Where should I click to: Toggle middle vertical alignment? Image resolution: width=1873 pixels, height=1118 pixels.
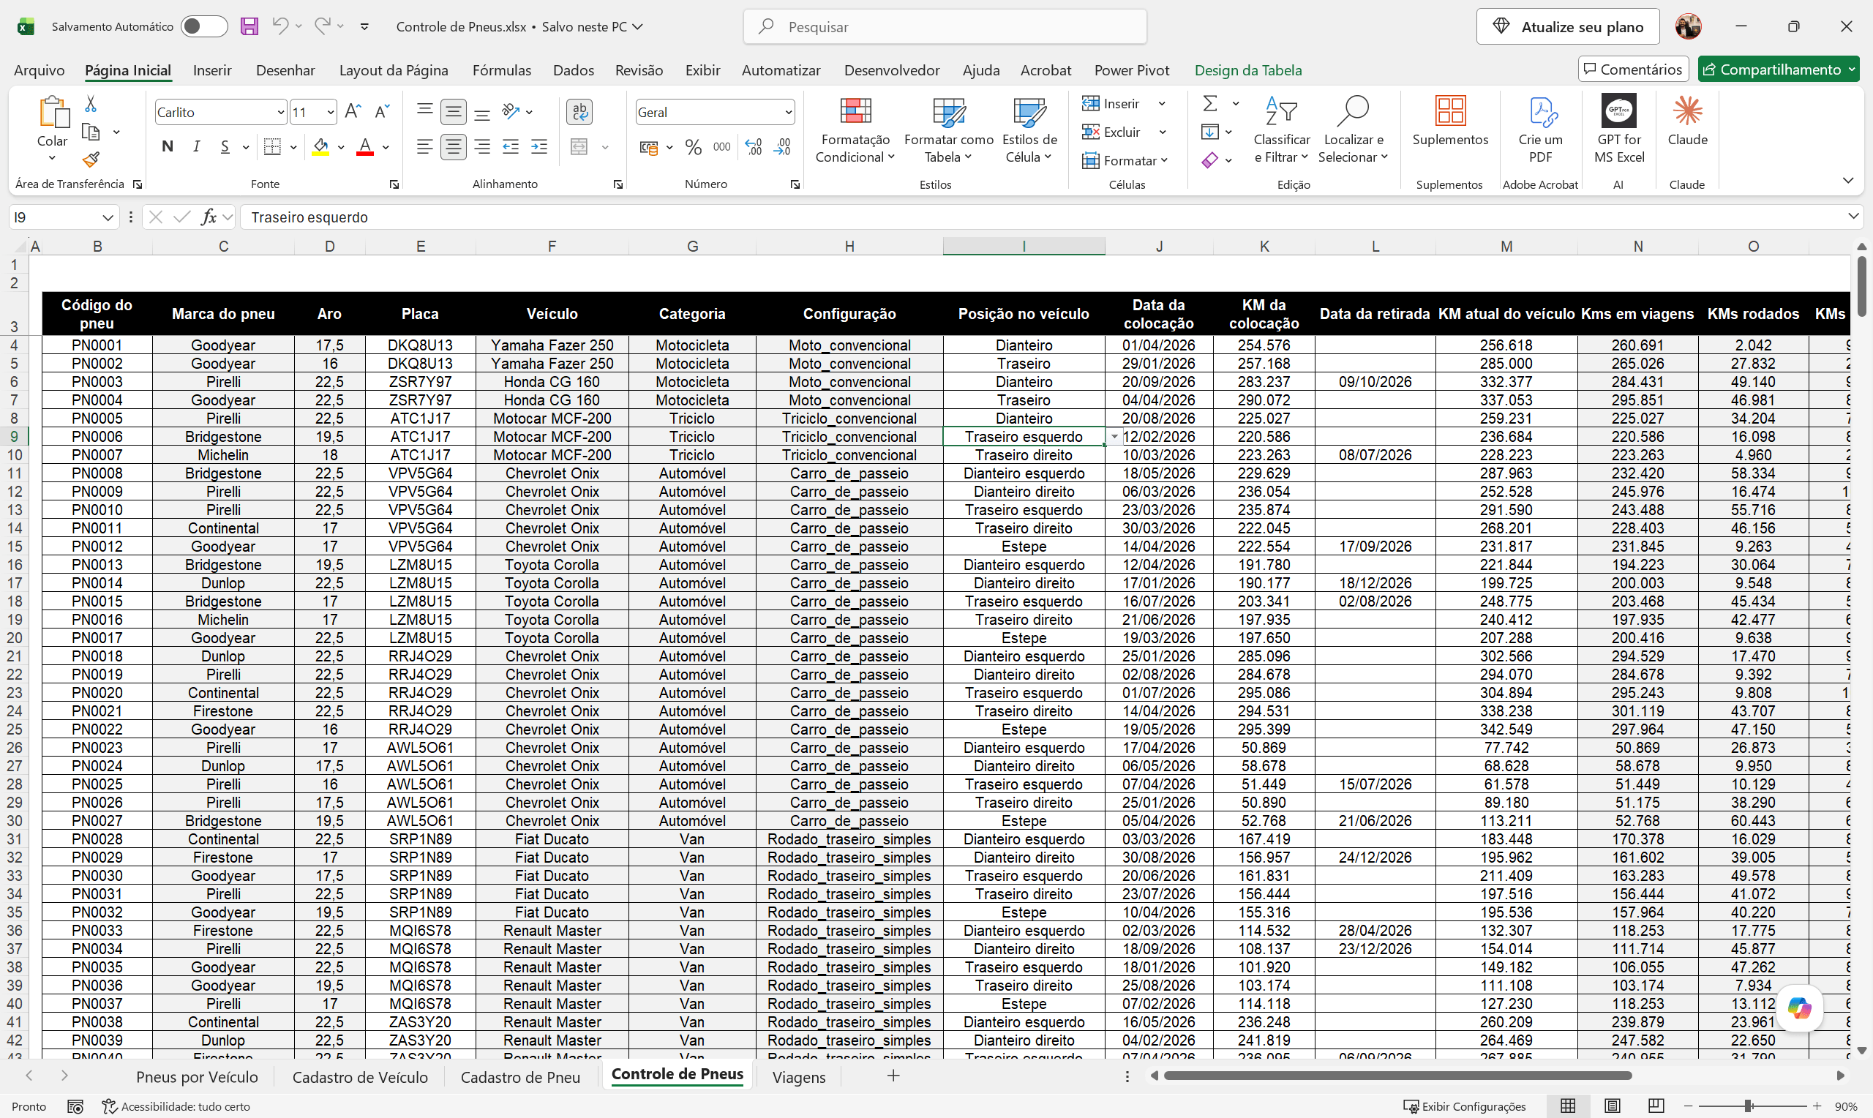[454, 112]
